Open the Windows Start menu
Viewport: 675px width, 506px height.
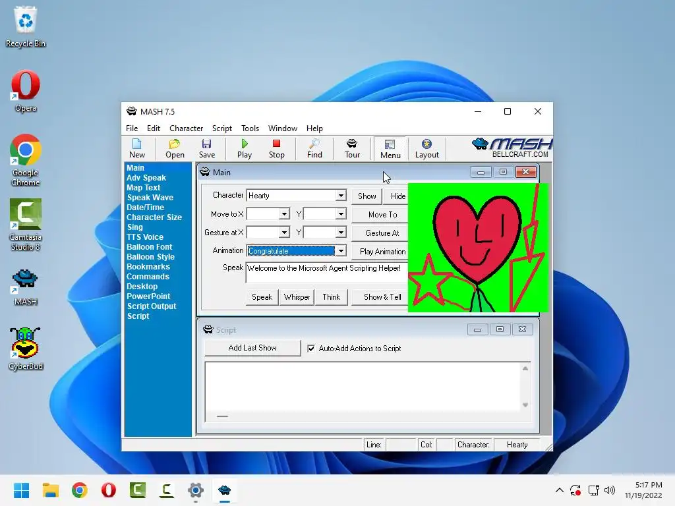[x=21, y=490]
